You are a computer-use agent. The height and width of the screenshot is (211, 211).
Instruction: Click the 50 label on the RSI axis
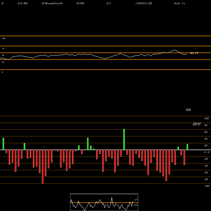[x=3, y=55]
